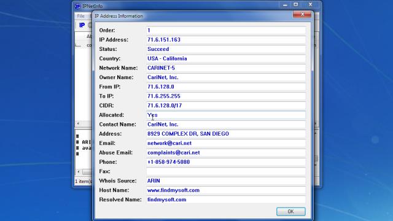This screenshot has height=221, width=393.
Task: Click the IPNetInfo title bar app icon
Action: click(77, 6)
